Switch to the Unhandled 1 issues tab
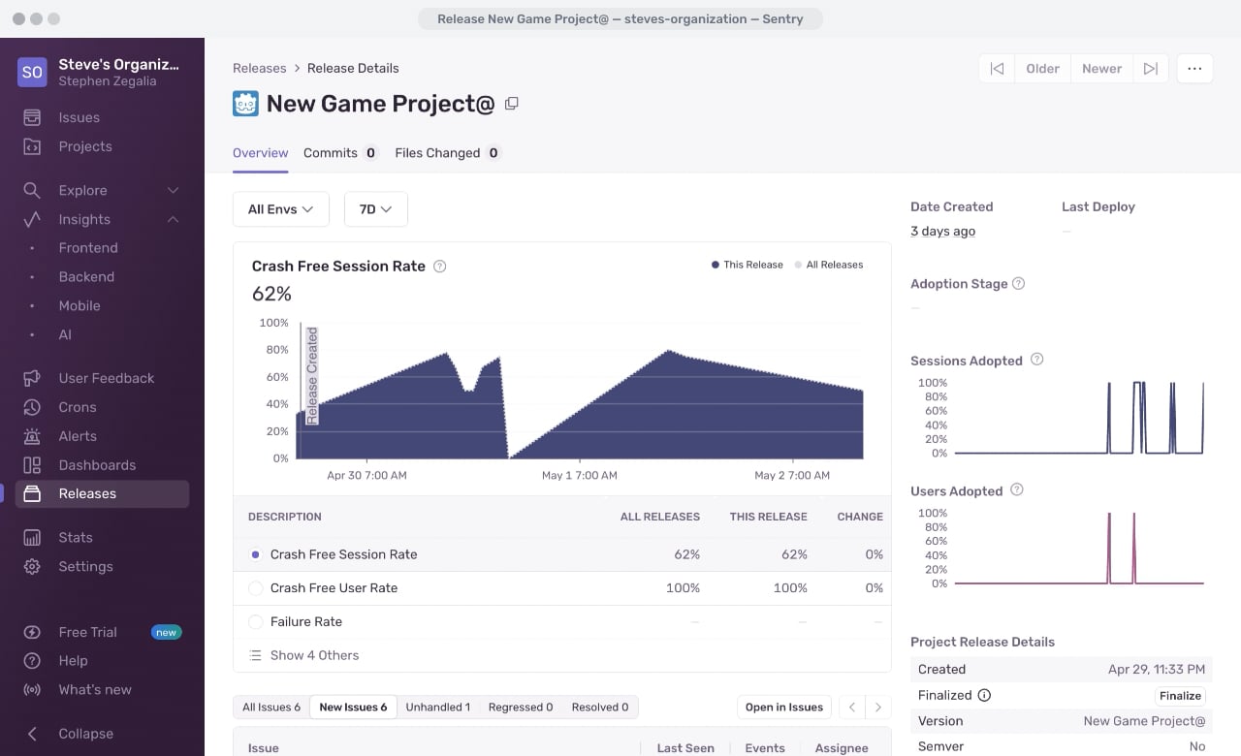1241x756 pixels. 437,708
